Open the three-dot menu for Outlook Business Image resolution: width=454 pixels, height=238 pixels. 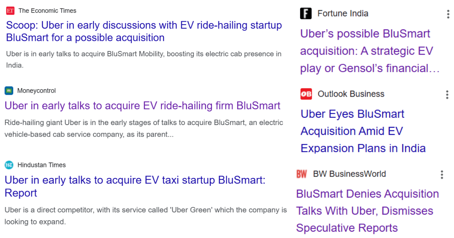click(447, 94)
